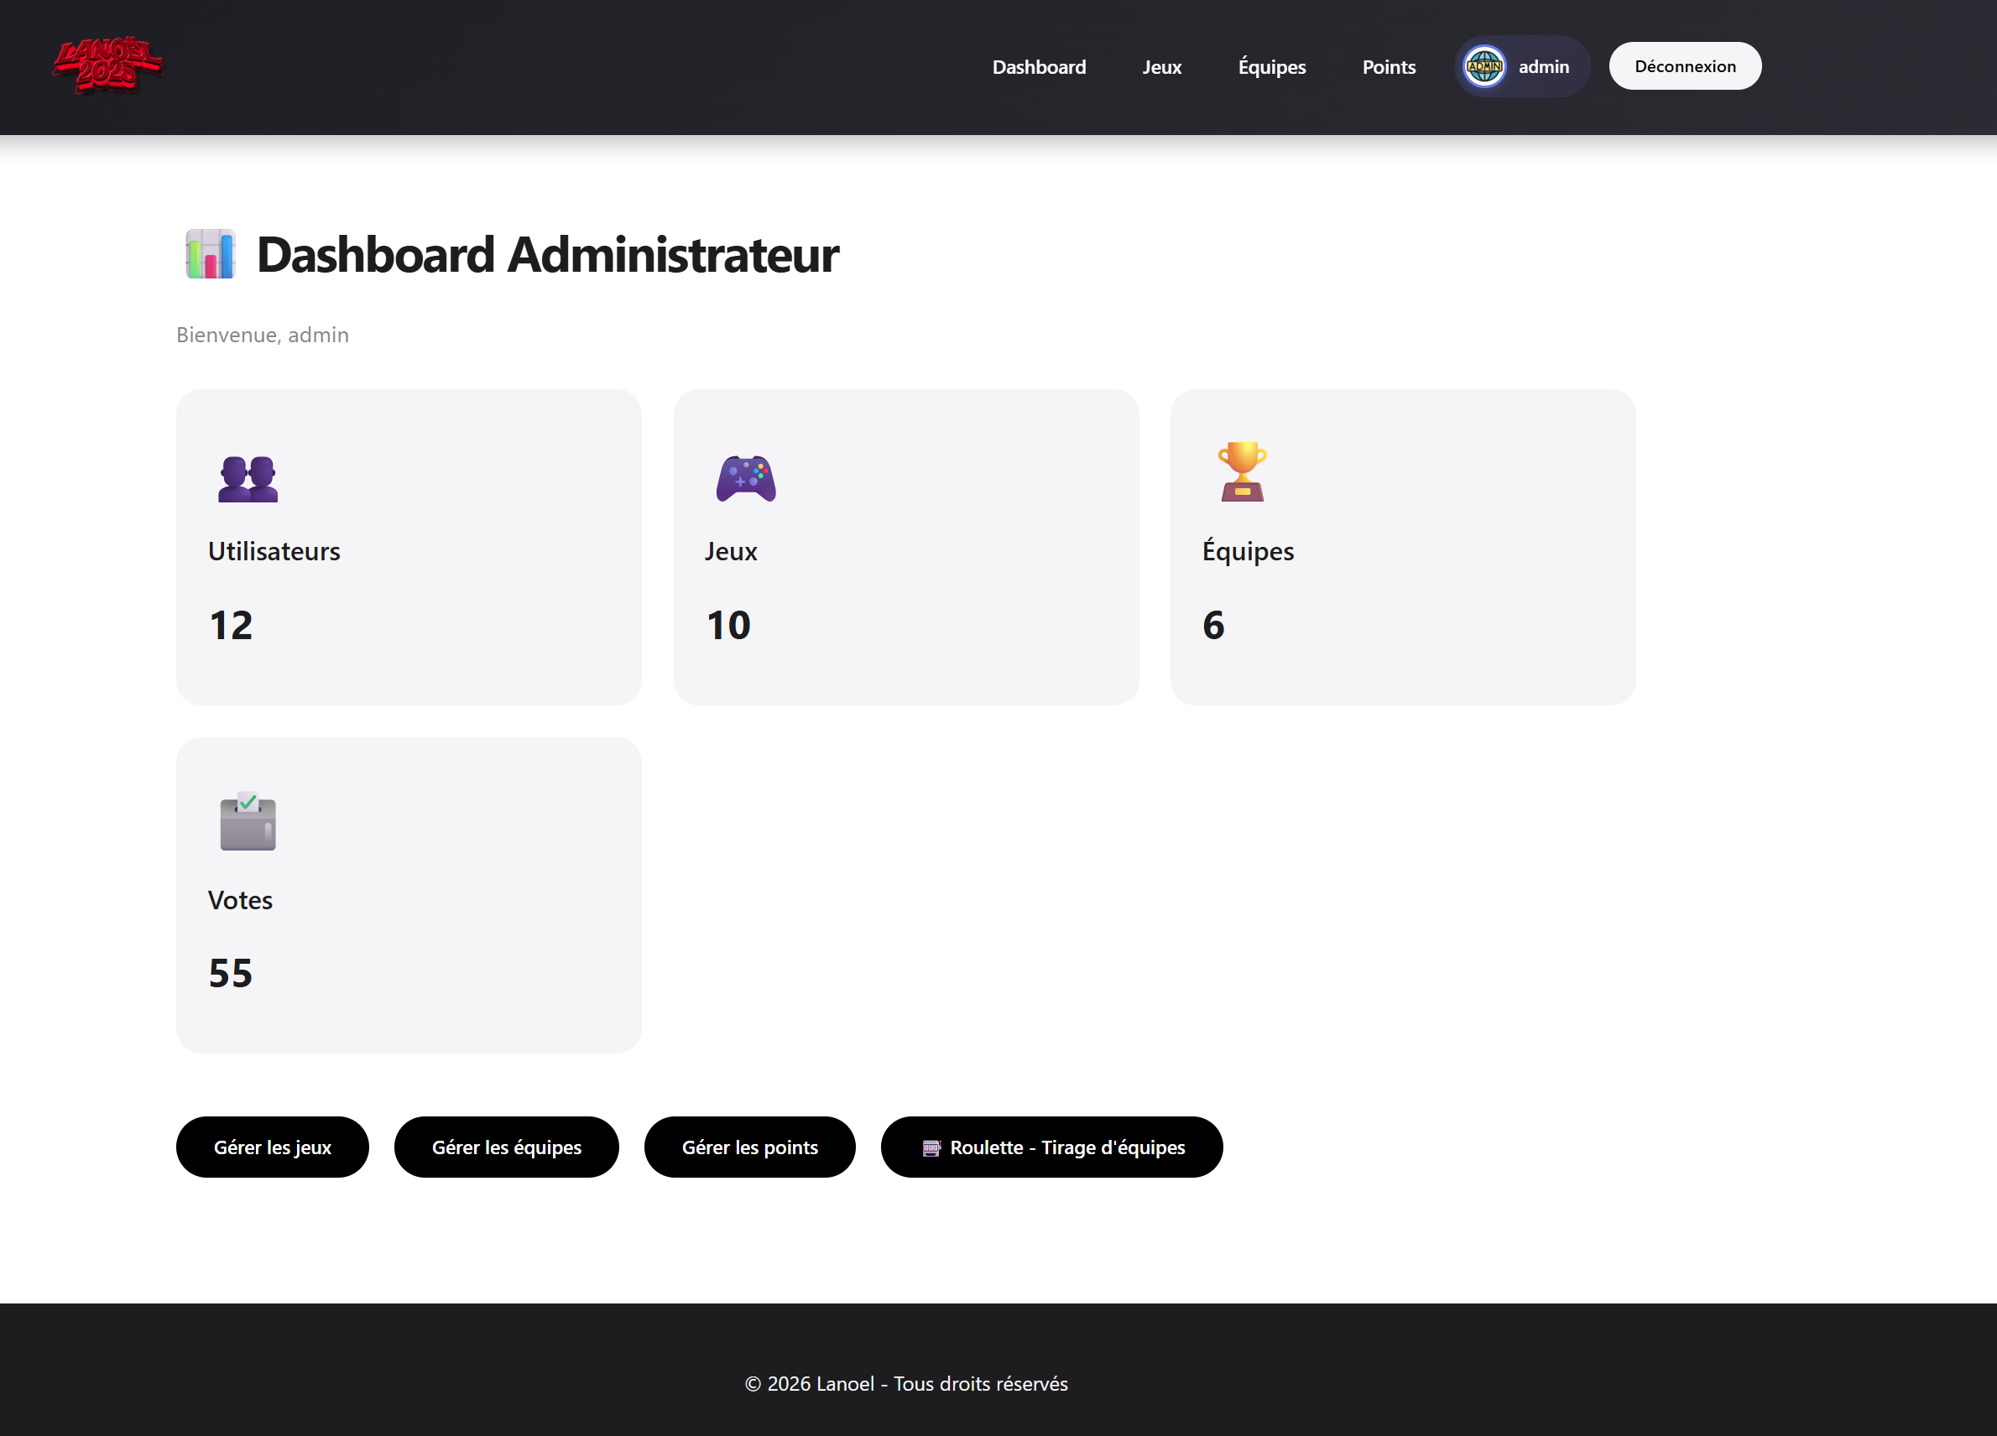1997x1436 pixels.
Task: Click the Équipes count 6
Action: tap(1213, 625)
